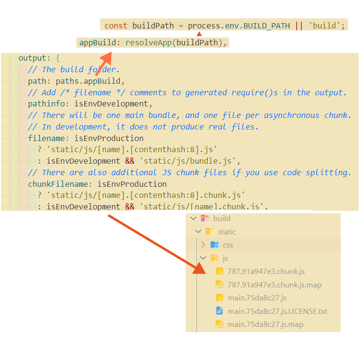Collapse the build folder chevron
Viewport: 359px width, 337px height.
coord(193,219)
